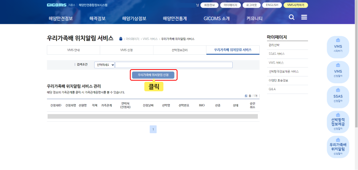
Task: Click the SSAS 신청절차 round shortcut icon
Action: point(338,97)
